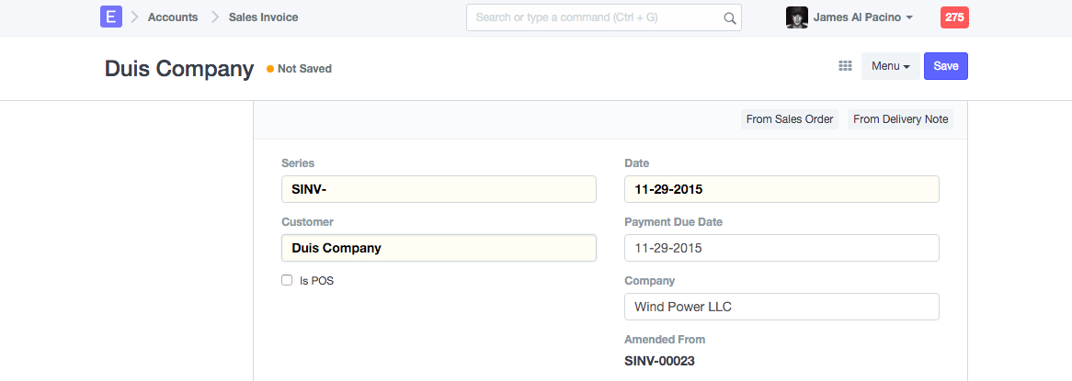The height and width of the screenshot is (381, 1072).
Task: Open the 275 notifications badge
Action: 954,17
